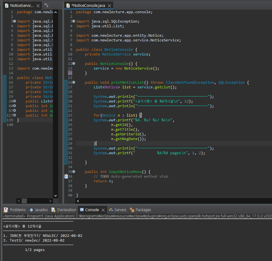
Task: Collapse the inputNoticeMenu method at line 35
Action: click(74, 172)
